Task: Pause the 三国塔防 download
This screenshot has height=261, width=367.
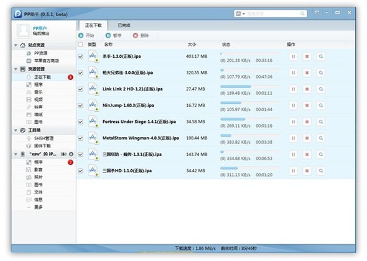Action: (293, 154)
